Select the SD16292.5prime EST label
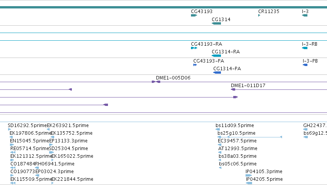Image resolution: width=327 pixels, height=185 pixels. [27, 126]
